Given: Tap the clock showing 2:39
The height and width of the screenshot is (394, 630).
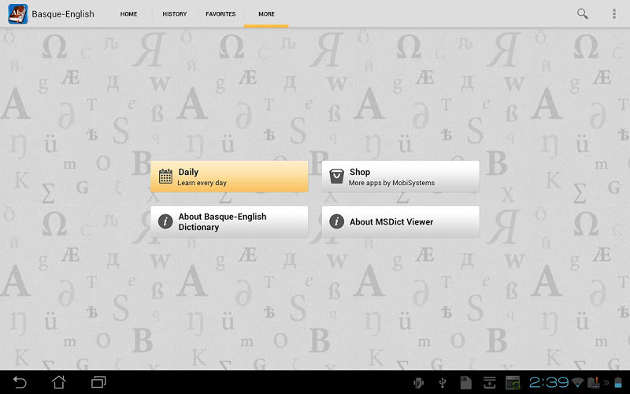Looking at the screenshot, I should coord(548,382).
